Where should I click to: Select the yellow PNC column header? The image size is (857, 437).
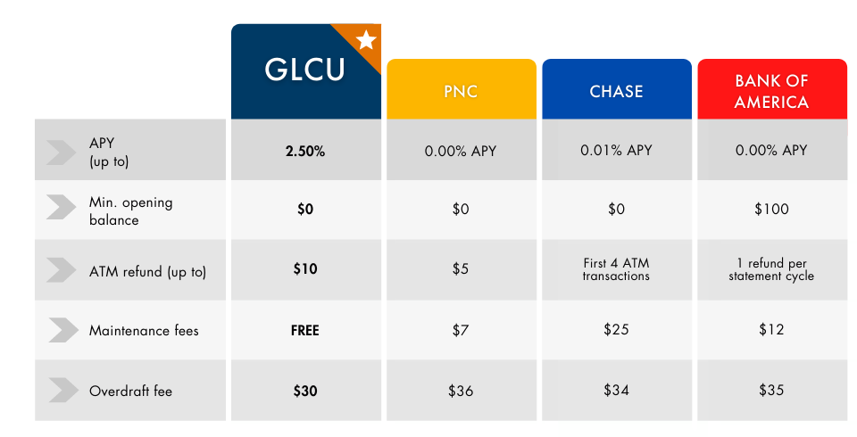(462, 89)
